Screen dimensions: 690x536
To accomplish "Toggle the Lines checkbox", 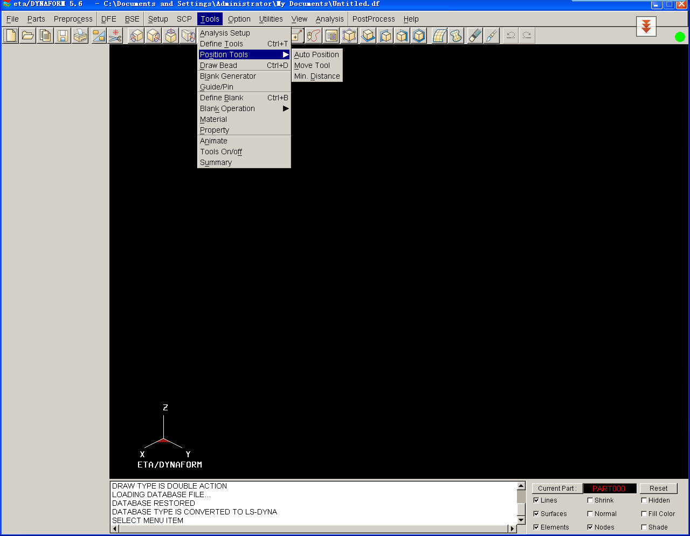I will pyautogui.click(x=536, y=500).
